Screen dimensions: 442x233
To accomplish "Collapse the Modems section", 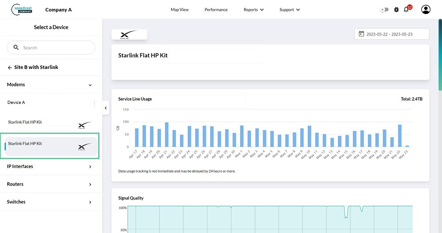I will pos(51,84).
